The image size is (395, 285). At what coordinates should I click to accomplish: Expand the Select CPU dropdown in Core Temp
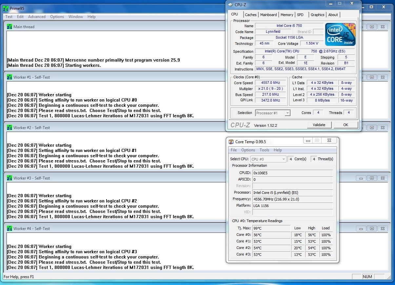(268, 159)
